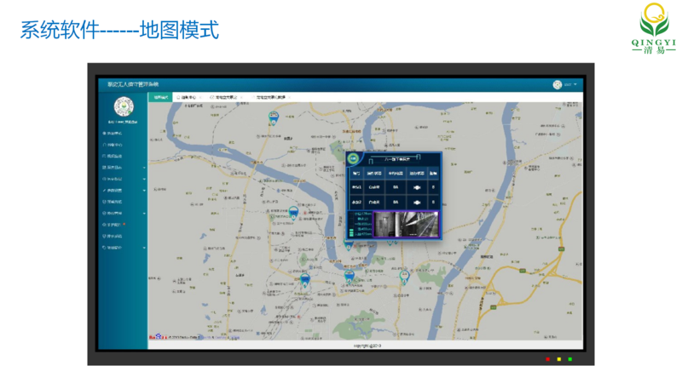Viewport: 682px width, 383px height.
Task: Close the last tab in the tab bar
Action: coord(289,98)
